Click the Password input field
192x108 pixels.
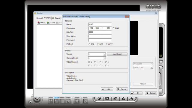[x=100, y=40]
